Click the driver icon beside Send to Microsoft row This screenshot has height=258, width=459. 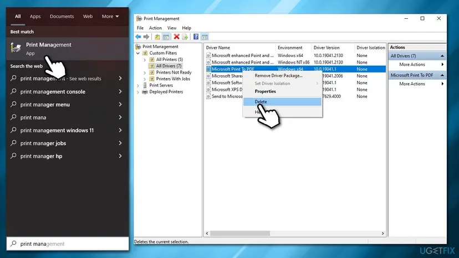click(208, 96)
